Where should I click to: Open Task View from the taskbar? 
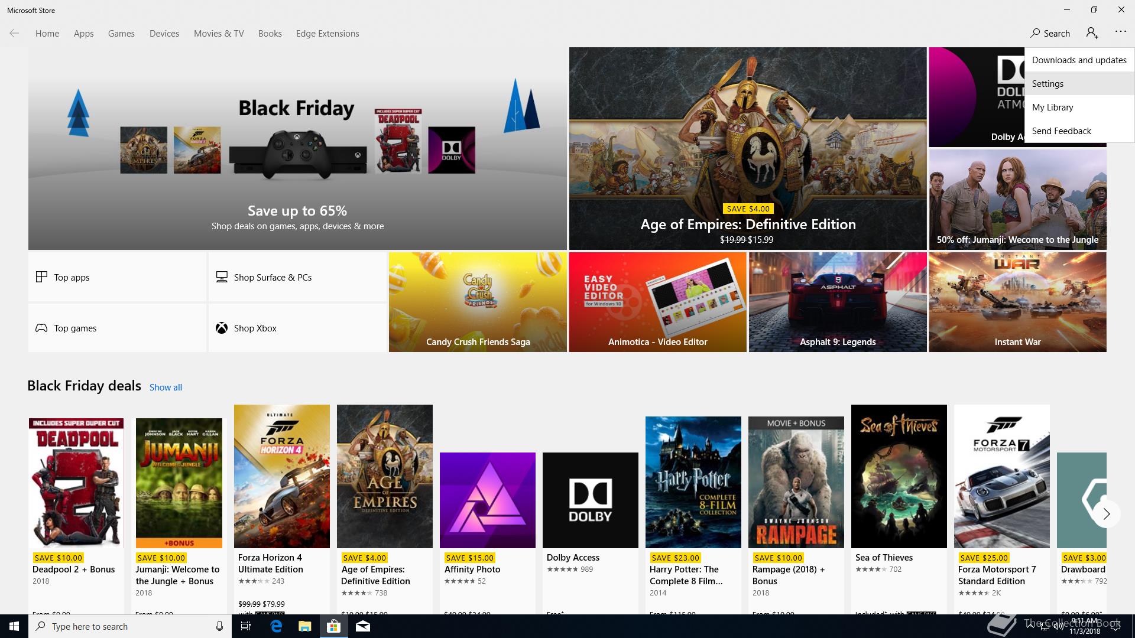point(246,626)
